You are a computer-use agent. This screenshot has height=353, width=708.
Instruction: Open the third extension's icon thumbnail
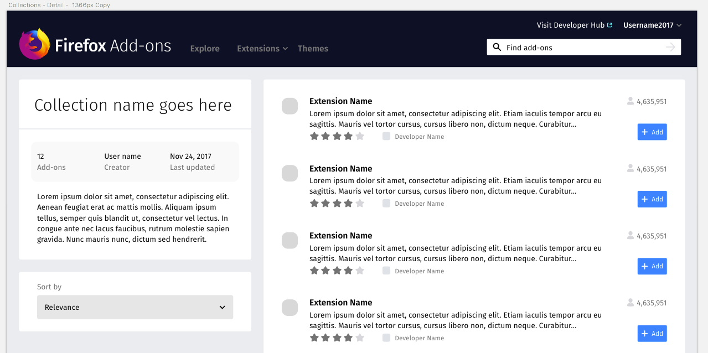pos(290,240)
